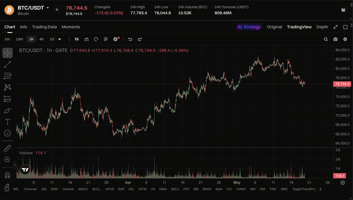Open the Fibonacci retracement tool
Viewport: 353px width, 200px height.
point(7,76)
